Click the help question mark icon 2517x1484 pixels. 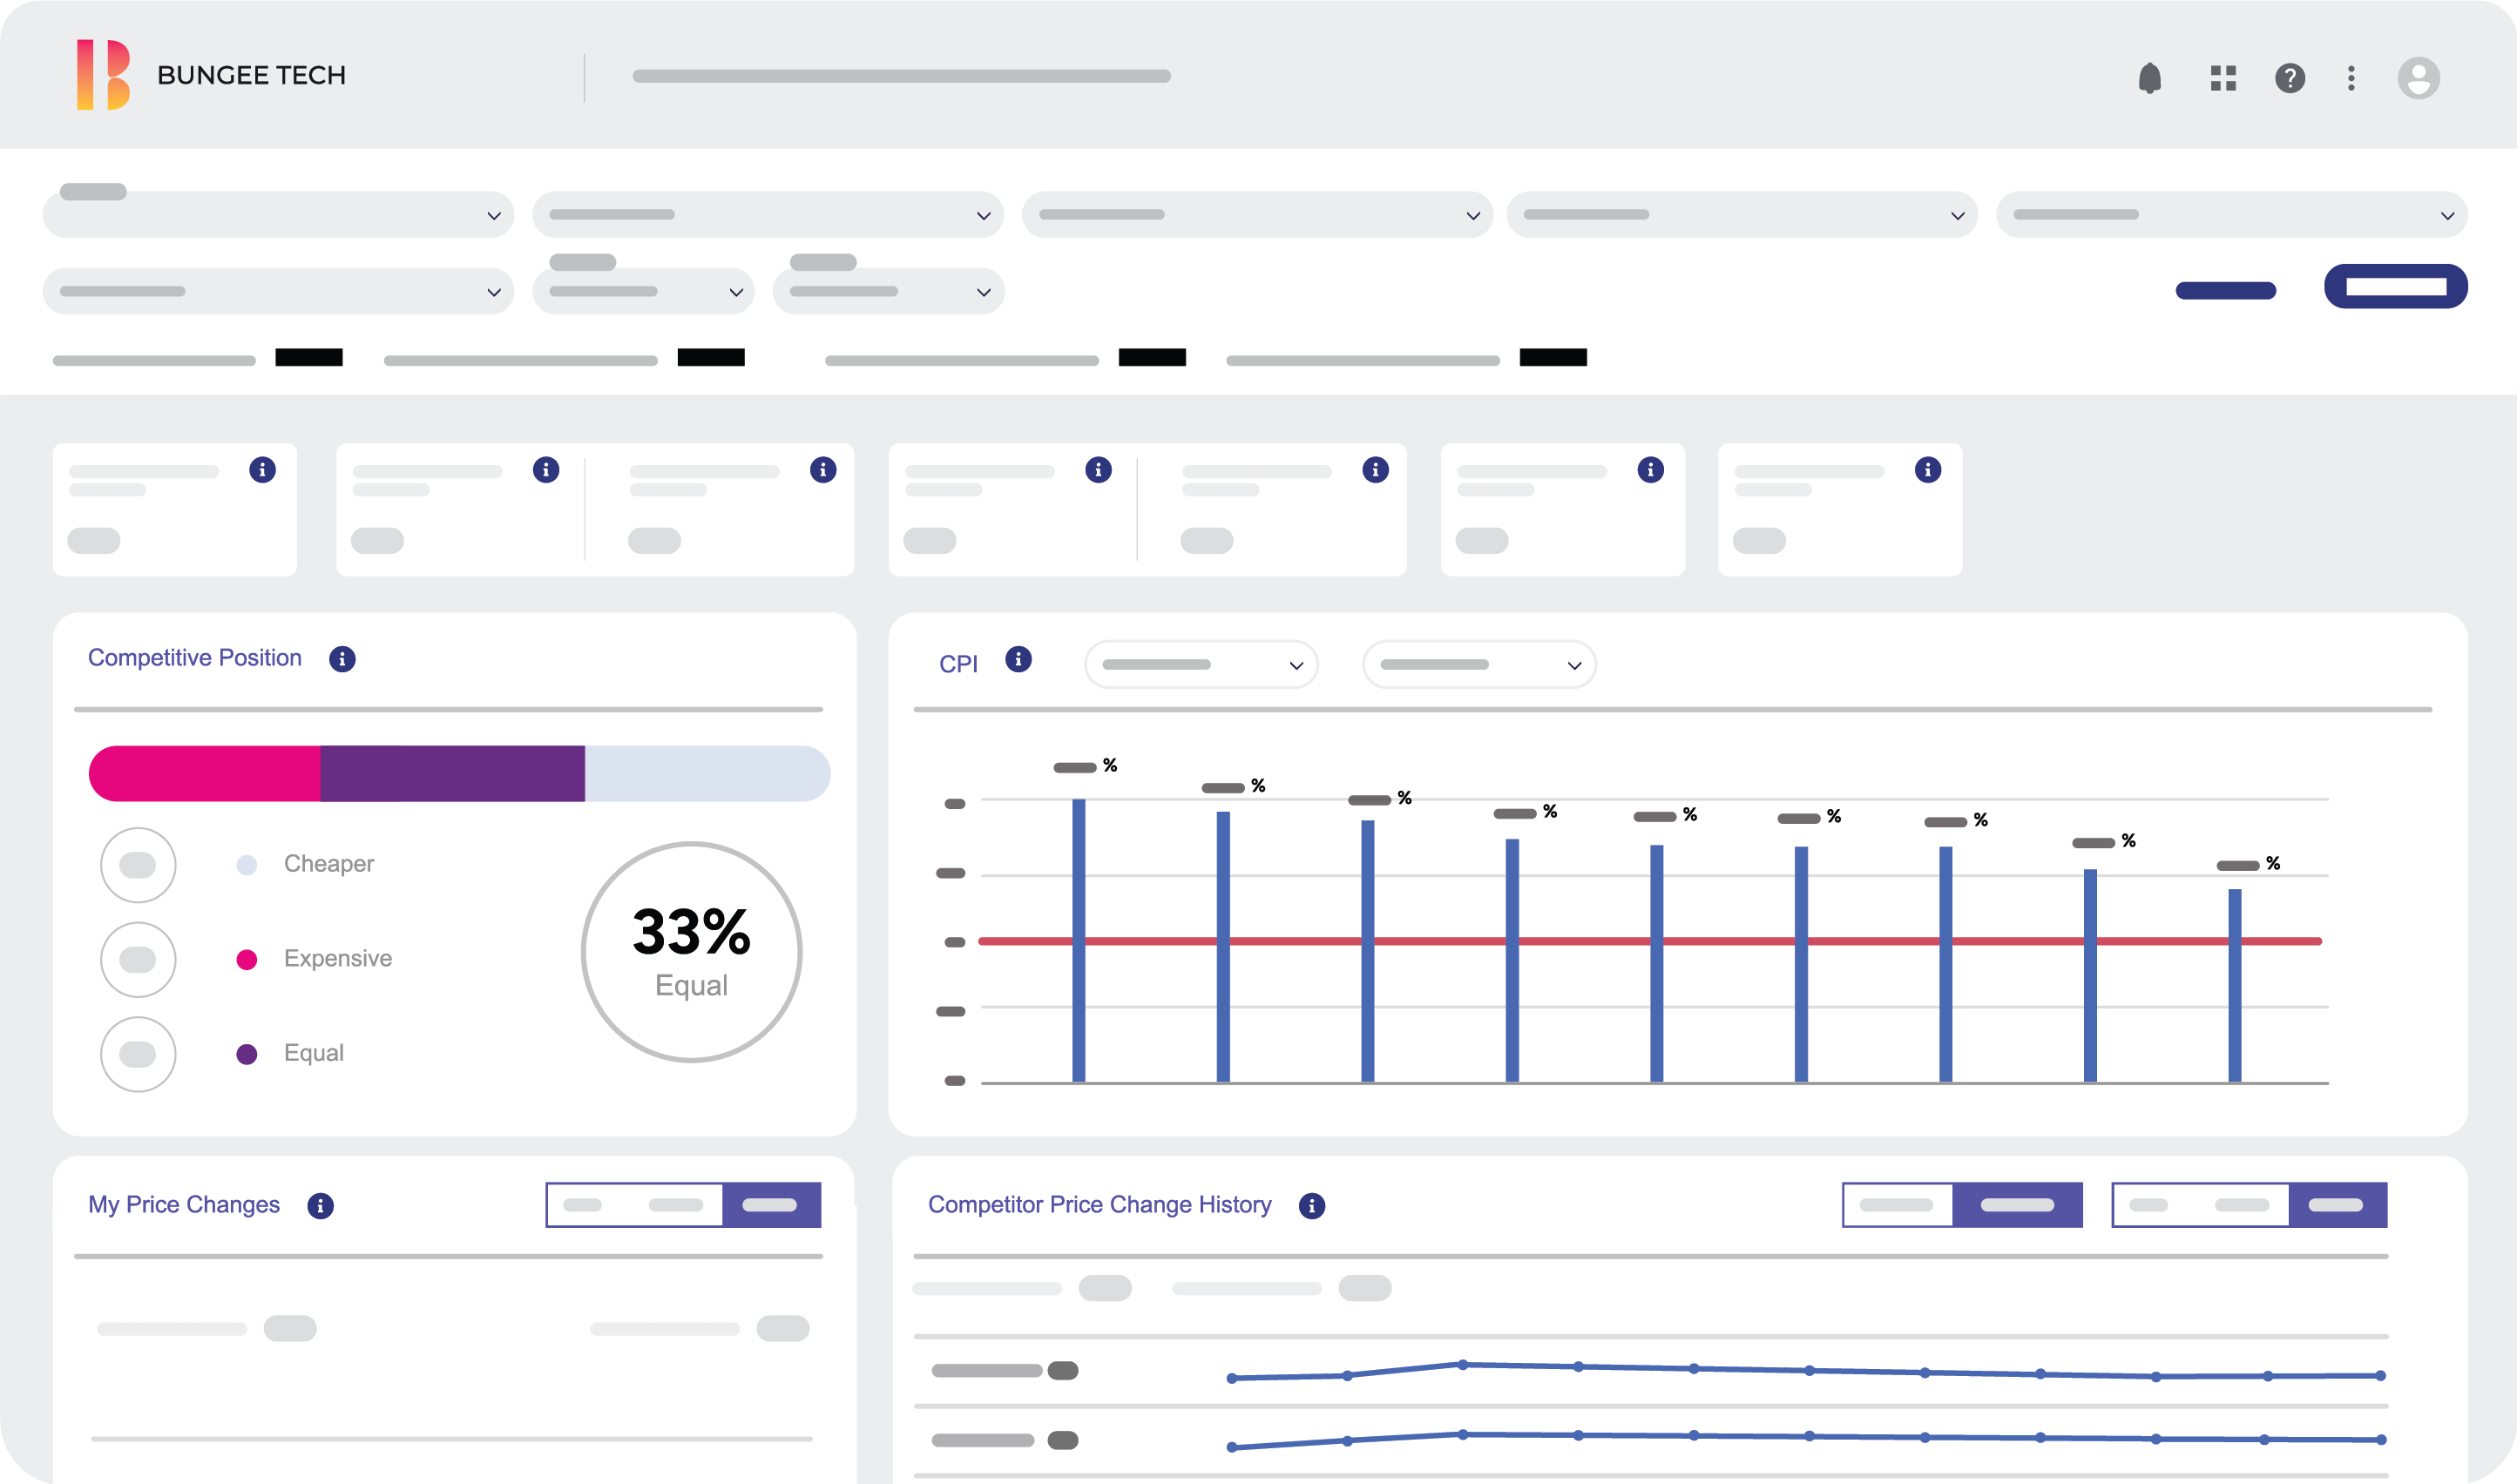2290,78
